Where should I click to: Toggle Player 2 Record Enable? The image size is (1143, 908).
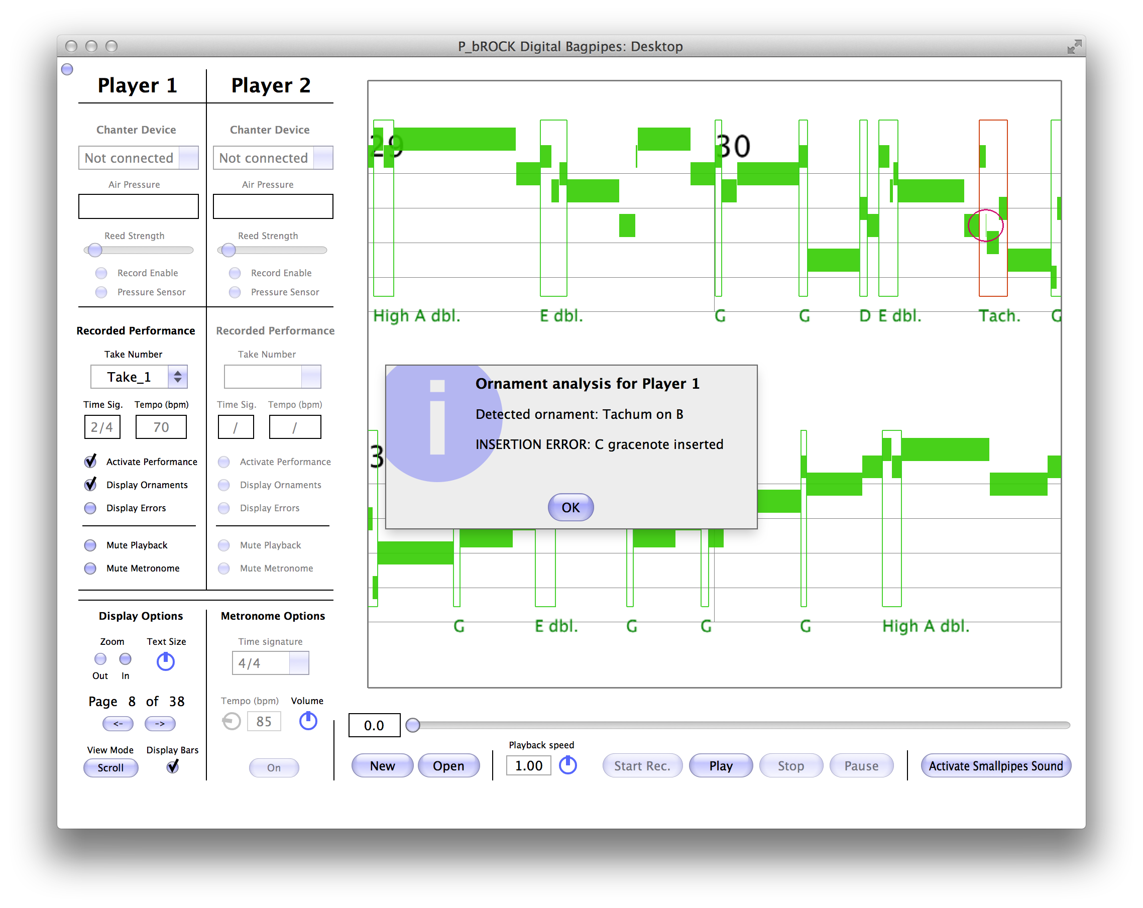[235, 273]
